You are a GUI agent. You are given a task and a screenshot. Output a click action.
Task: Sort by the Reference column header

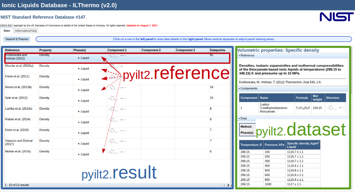tap(21, 50)
